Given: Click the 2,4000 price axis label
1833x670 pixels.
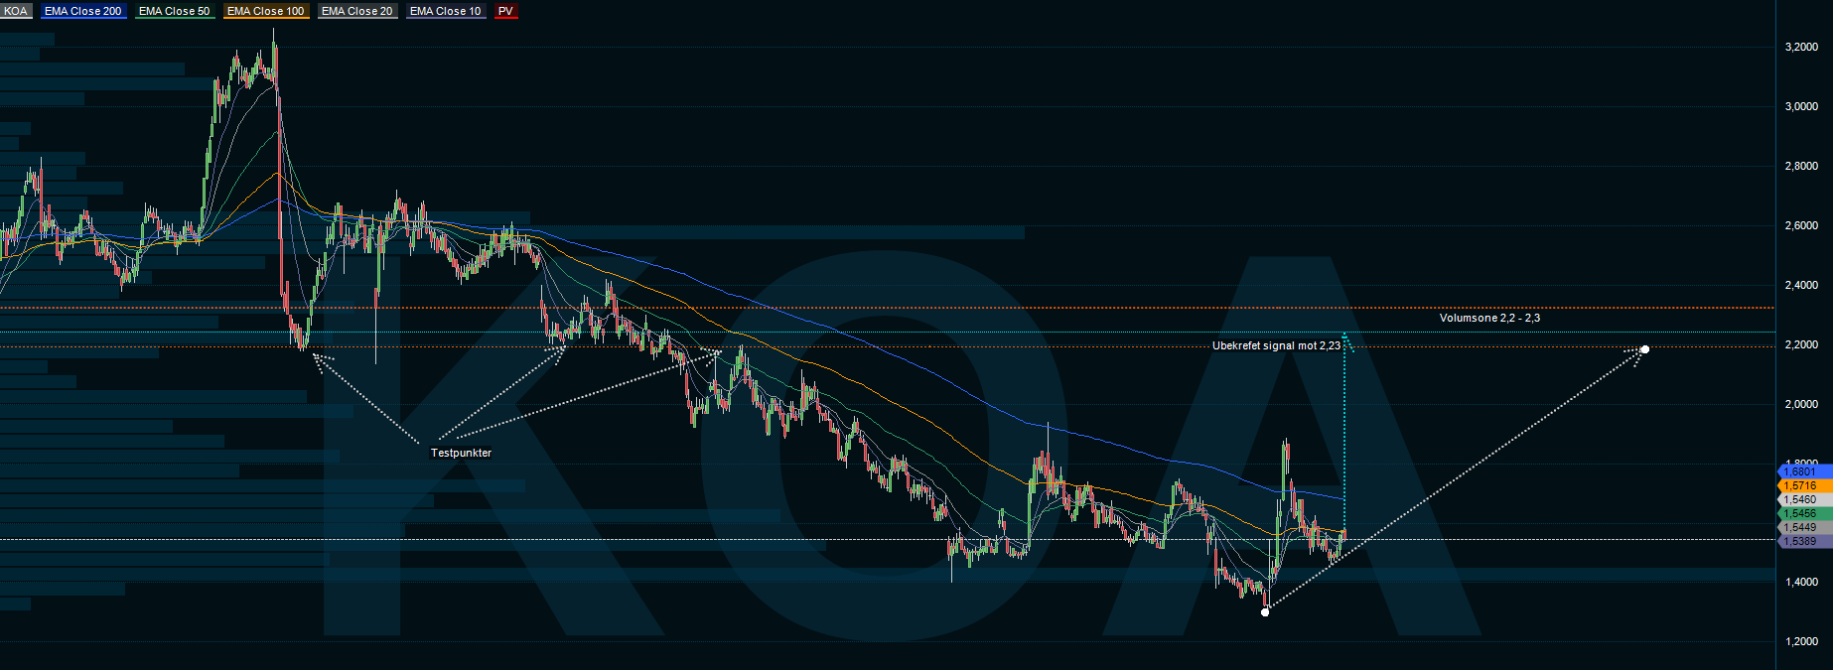Looking at the screenshot, I should tap(1802, 285).
